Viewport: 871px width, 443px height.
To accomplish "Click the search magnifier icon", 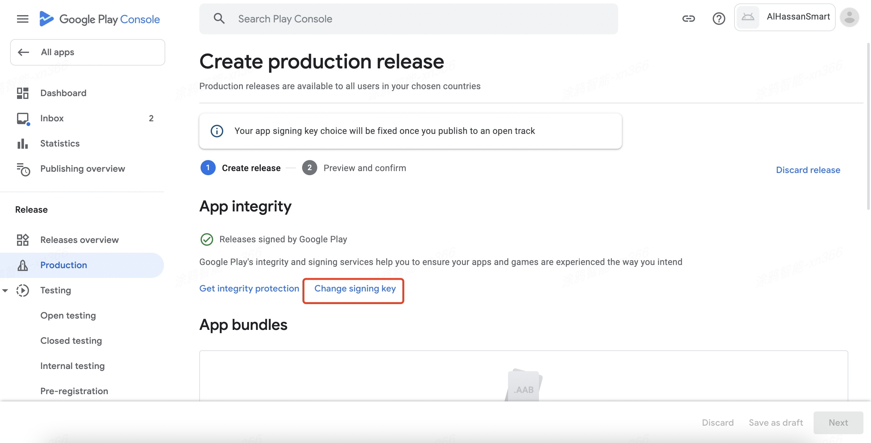I will coord(219,19).
